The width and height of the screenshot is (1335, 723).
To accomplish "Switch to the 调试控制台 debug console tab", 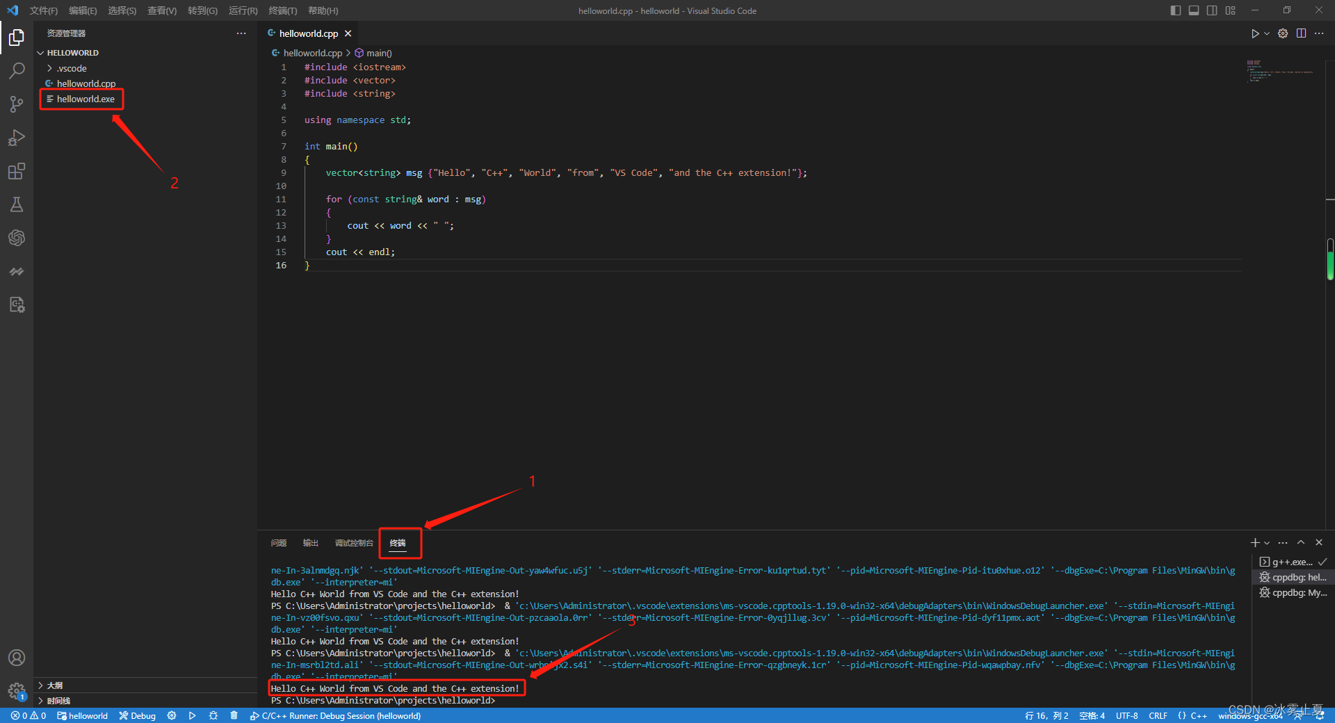I will pyautogui.click(x=354, y=543).
